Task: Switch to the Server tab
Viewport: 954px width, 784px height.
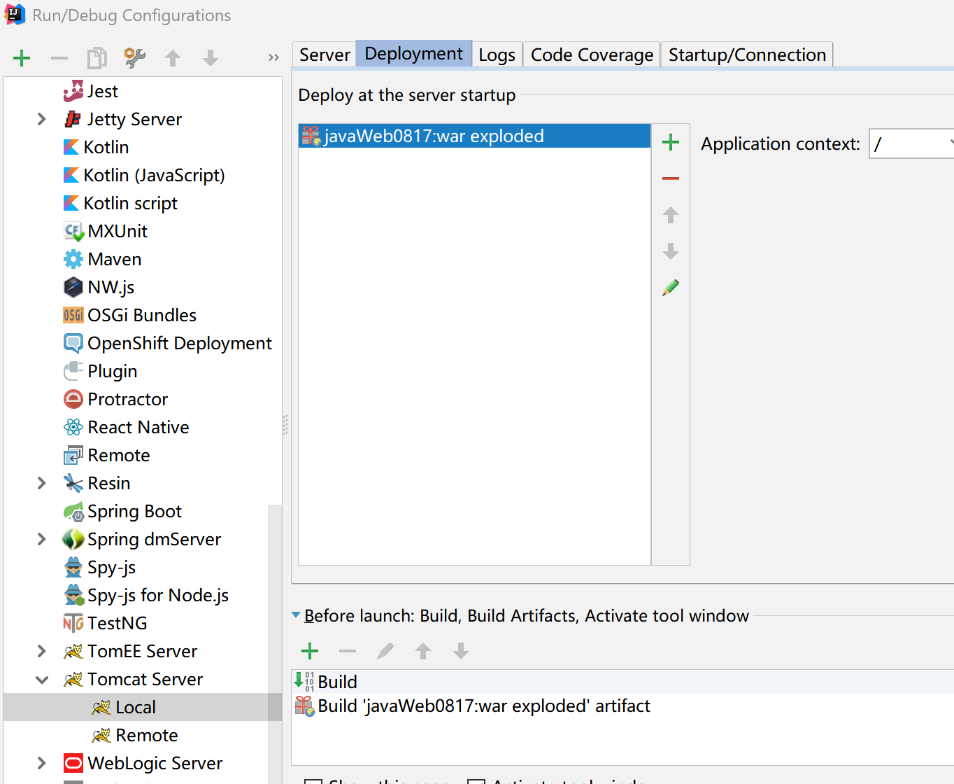Action: click(325, 55)
